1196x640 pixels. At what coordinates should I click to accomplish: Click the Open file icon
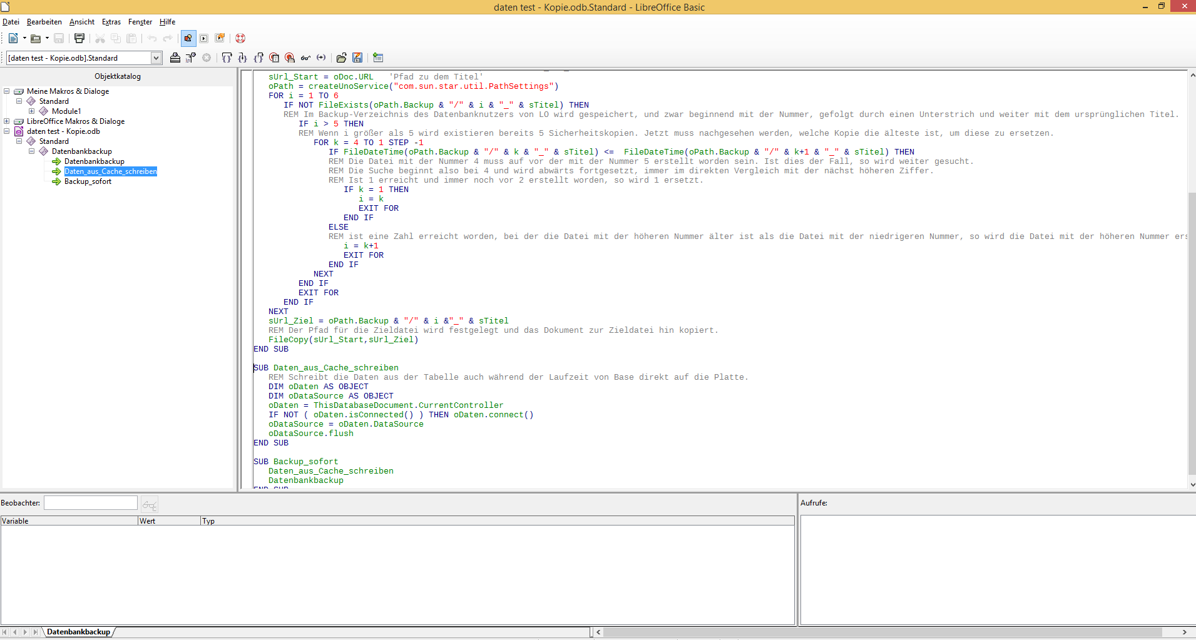(36, 38)
